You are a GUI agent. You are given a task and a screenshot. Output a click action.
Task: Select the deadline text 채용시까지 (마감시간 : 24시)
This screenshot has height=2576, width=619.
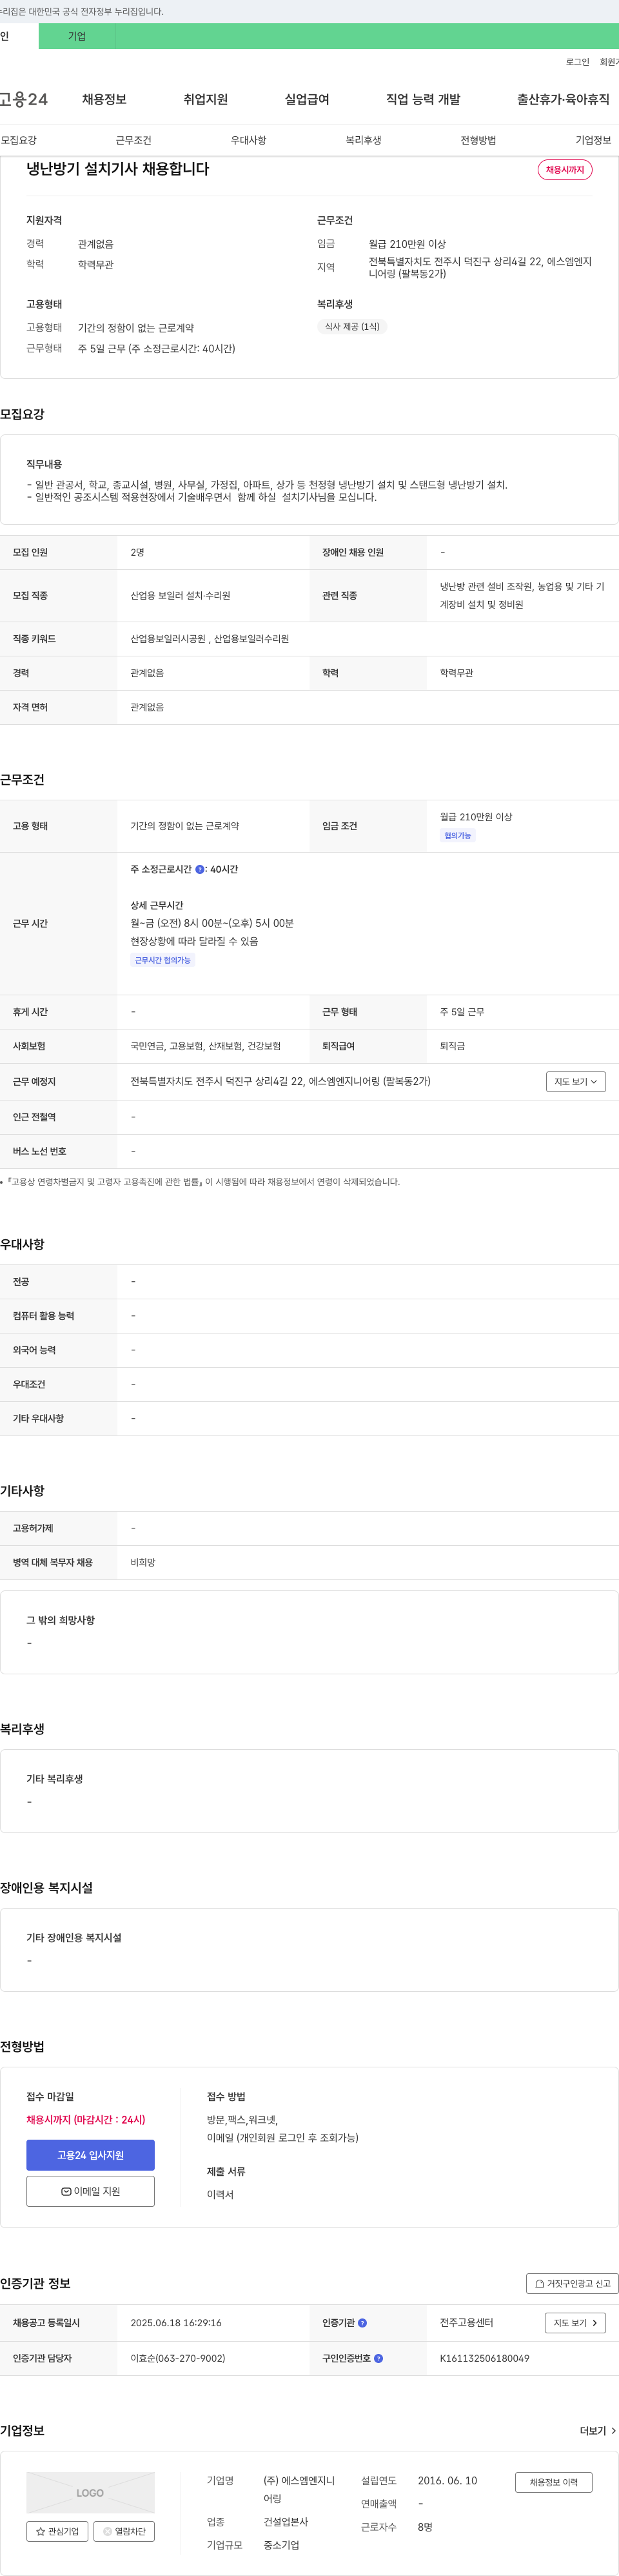[x=86, y=2119]
